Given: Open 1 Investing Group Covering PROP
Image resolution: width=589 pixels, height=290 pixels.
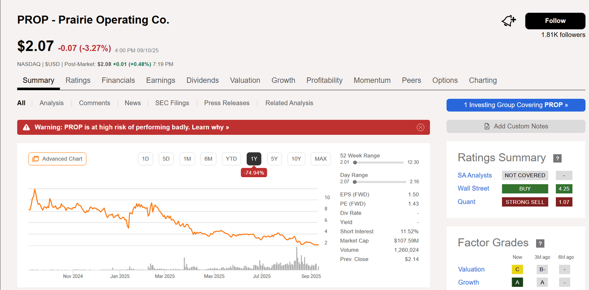Looking at the screenshot, I should tap(515, 105).
